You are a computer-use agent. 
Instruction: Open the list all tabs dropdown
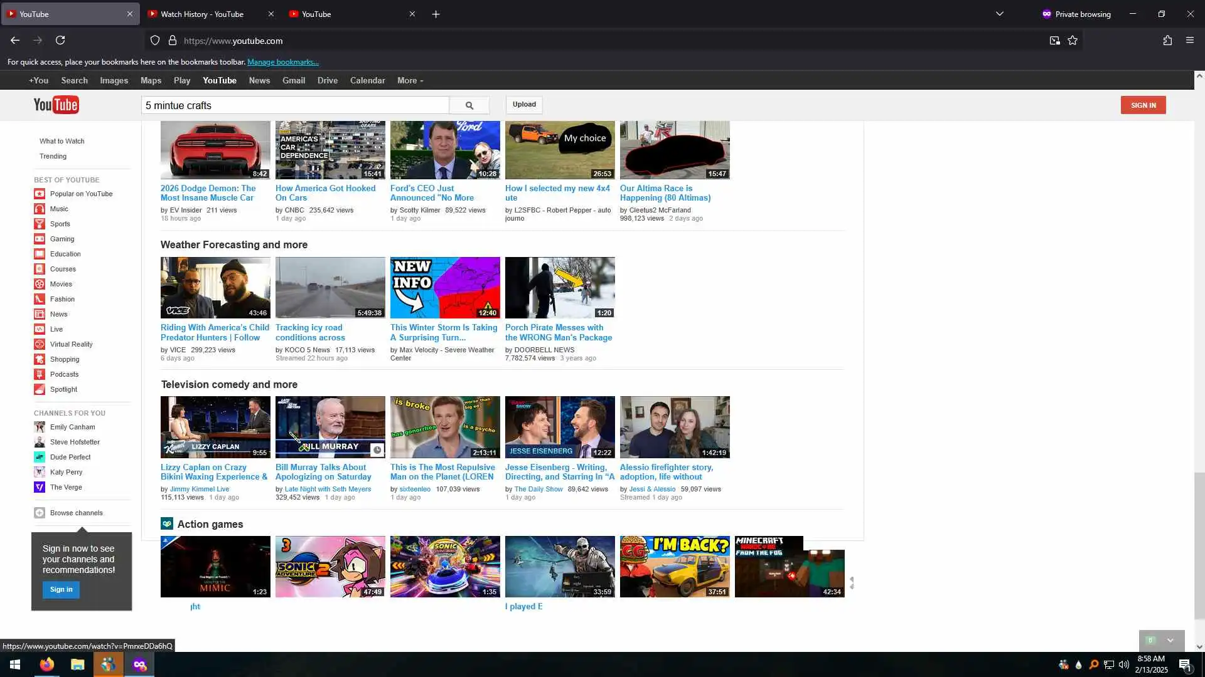(x=1000, y=14)
